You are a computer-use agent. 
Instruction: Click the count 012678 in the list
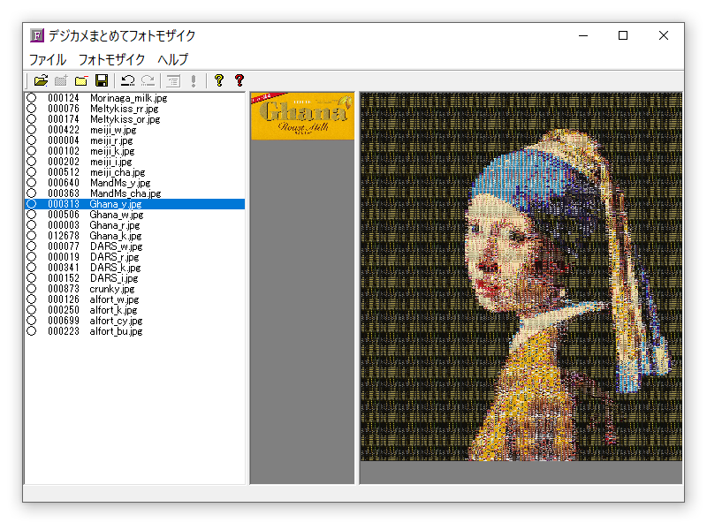click(64, 236)
